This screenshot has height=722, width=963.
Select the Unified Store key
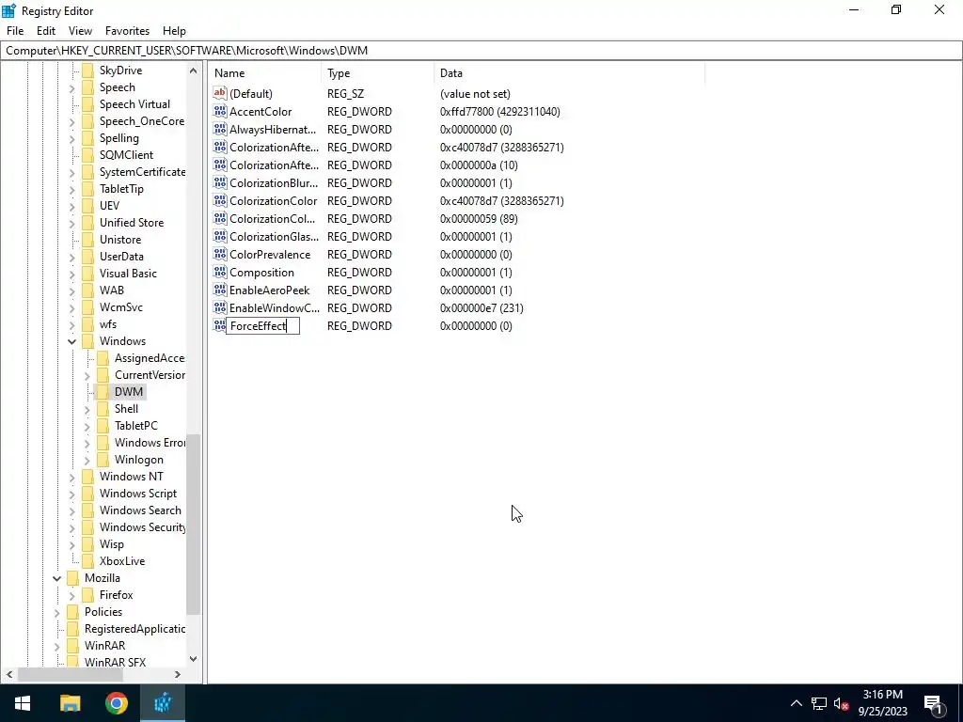[132, 222]
